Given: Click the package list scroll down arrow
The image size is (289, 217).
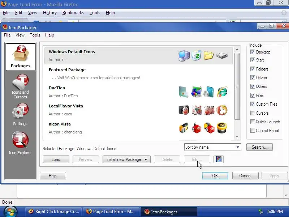Looking at the screenshot, I should coord(237,137).
